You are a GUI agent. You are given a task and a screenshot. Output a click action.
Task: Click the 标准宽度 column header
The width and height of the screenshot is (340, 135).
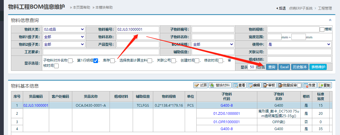321,97
